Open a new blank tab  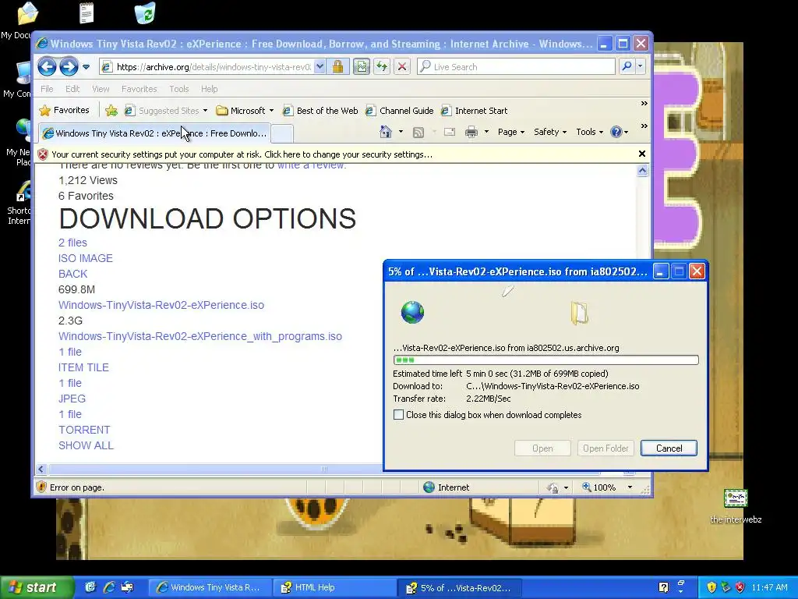[282, 133]
